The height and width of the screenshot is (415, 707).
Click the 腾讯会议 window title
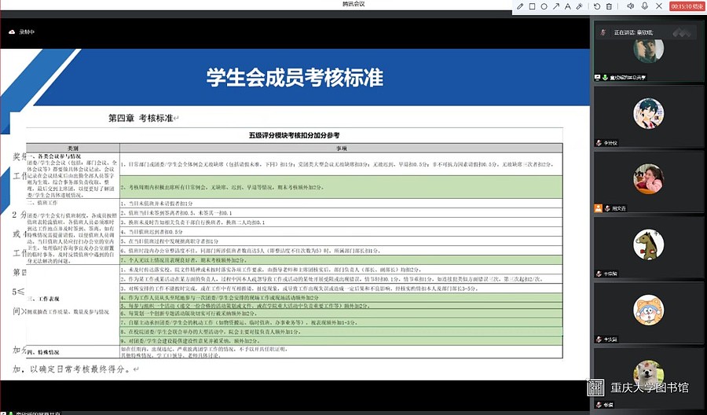coord(353,4)
